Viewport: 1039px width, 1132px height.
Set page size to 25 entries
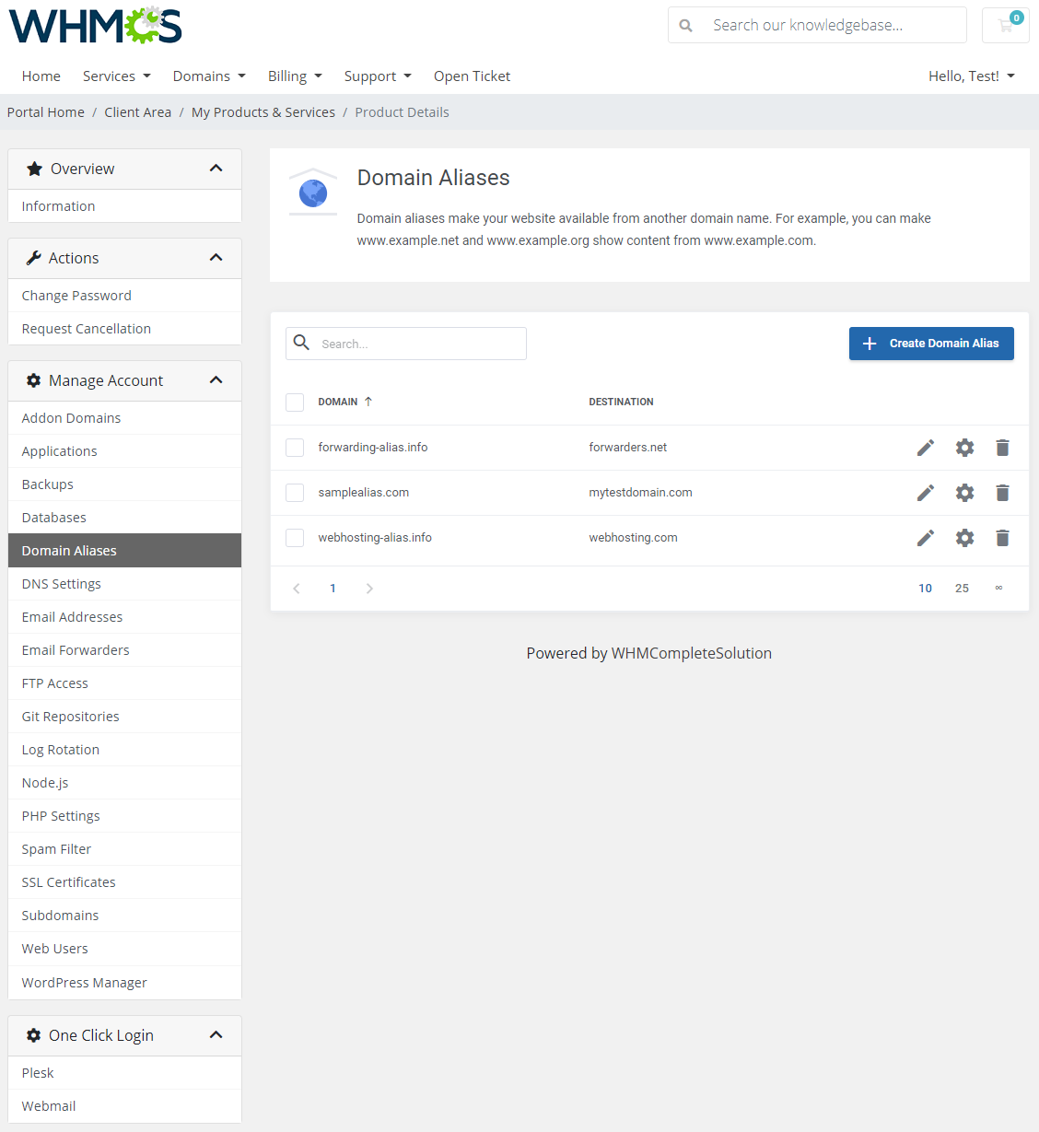[x=962, y=589]
